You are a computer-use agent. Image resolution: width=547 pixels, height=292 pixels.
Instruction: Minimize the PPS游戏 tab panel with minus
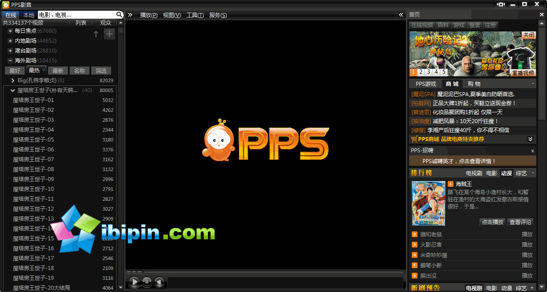click(x=533, y=84)
